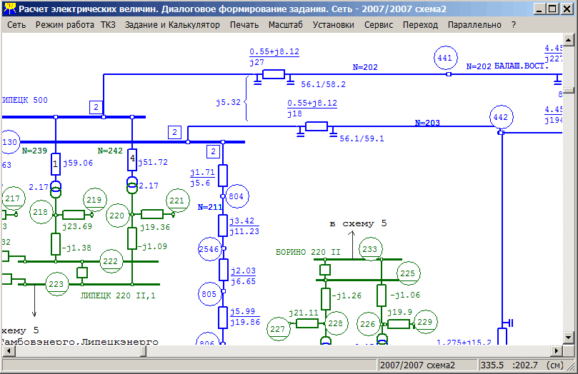Click the ? help menu item
Screen dimensions: 578x374
point(514,24)
